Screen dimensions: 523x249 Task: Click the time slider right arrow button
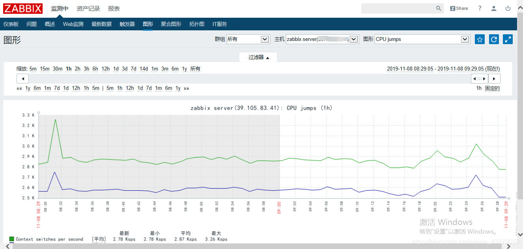point(494,78)
